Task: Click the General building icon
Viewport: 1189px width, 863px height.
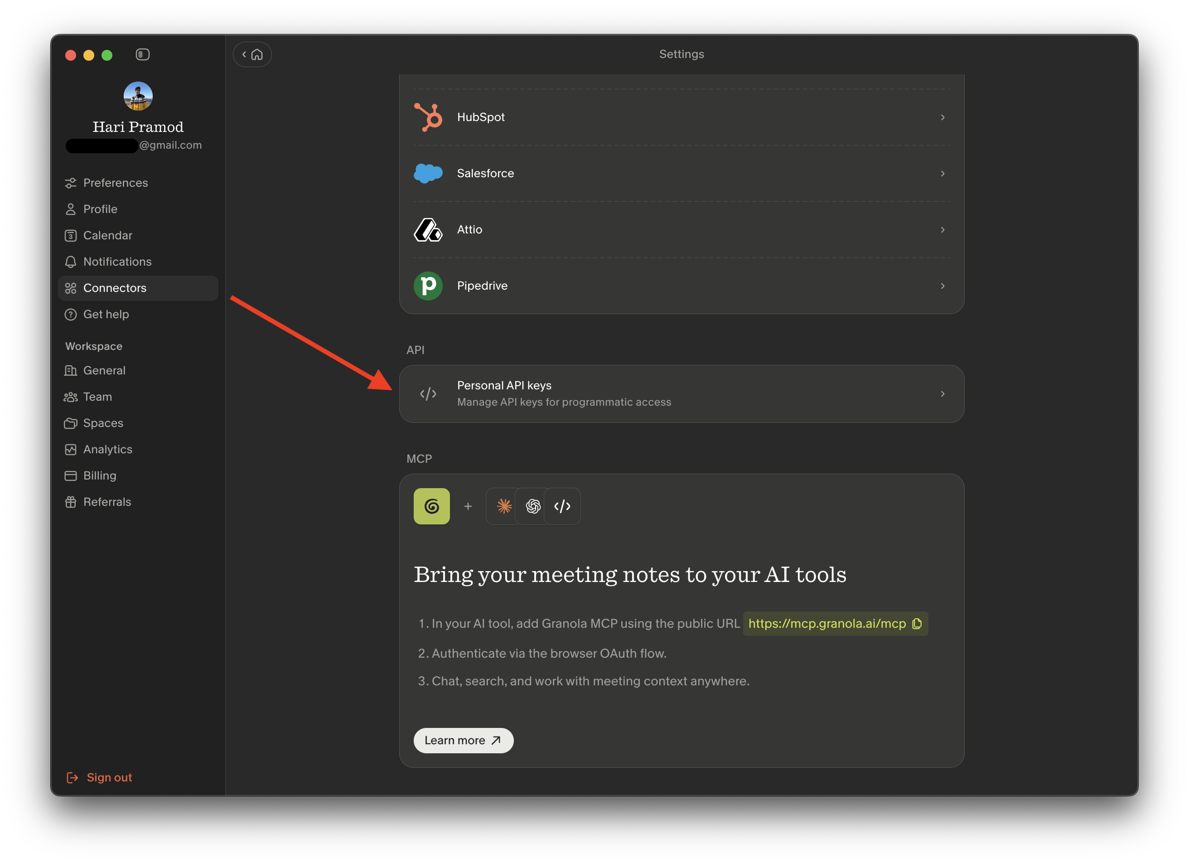Action: click(x=71, y=371)
